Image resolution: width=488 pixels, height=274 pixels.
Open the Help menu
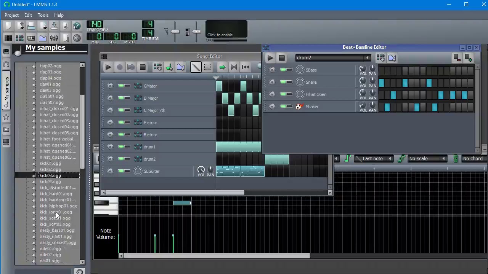pos(59,15)
